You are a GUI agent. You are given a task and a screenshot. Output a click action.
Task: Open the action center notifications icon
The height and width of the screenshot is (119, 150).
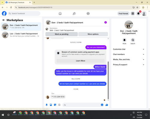point(146,115)
